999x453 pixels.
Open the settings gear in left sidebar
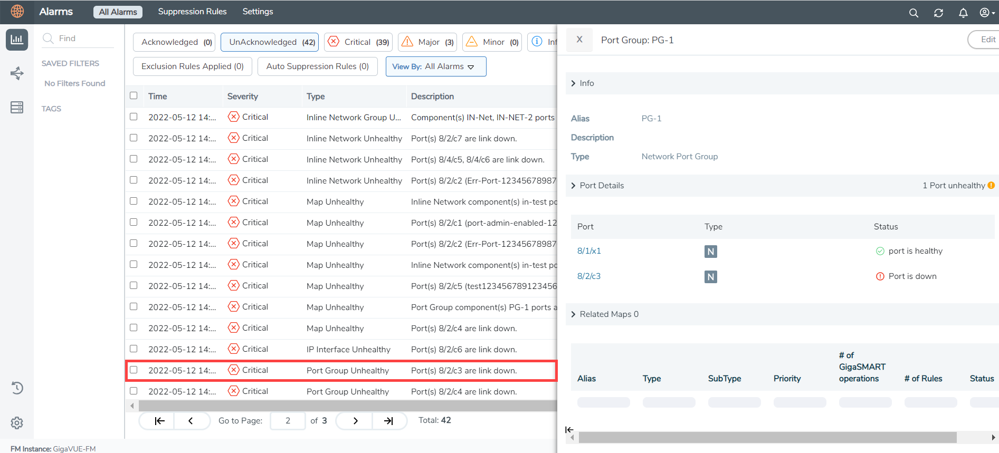click(x=17, y=422)
